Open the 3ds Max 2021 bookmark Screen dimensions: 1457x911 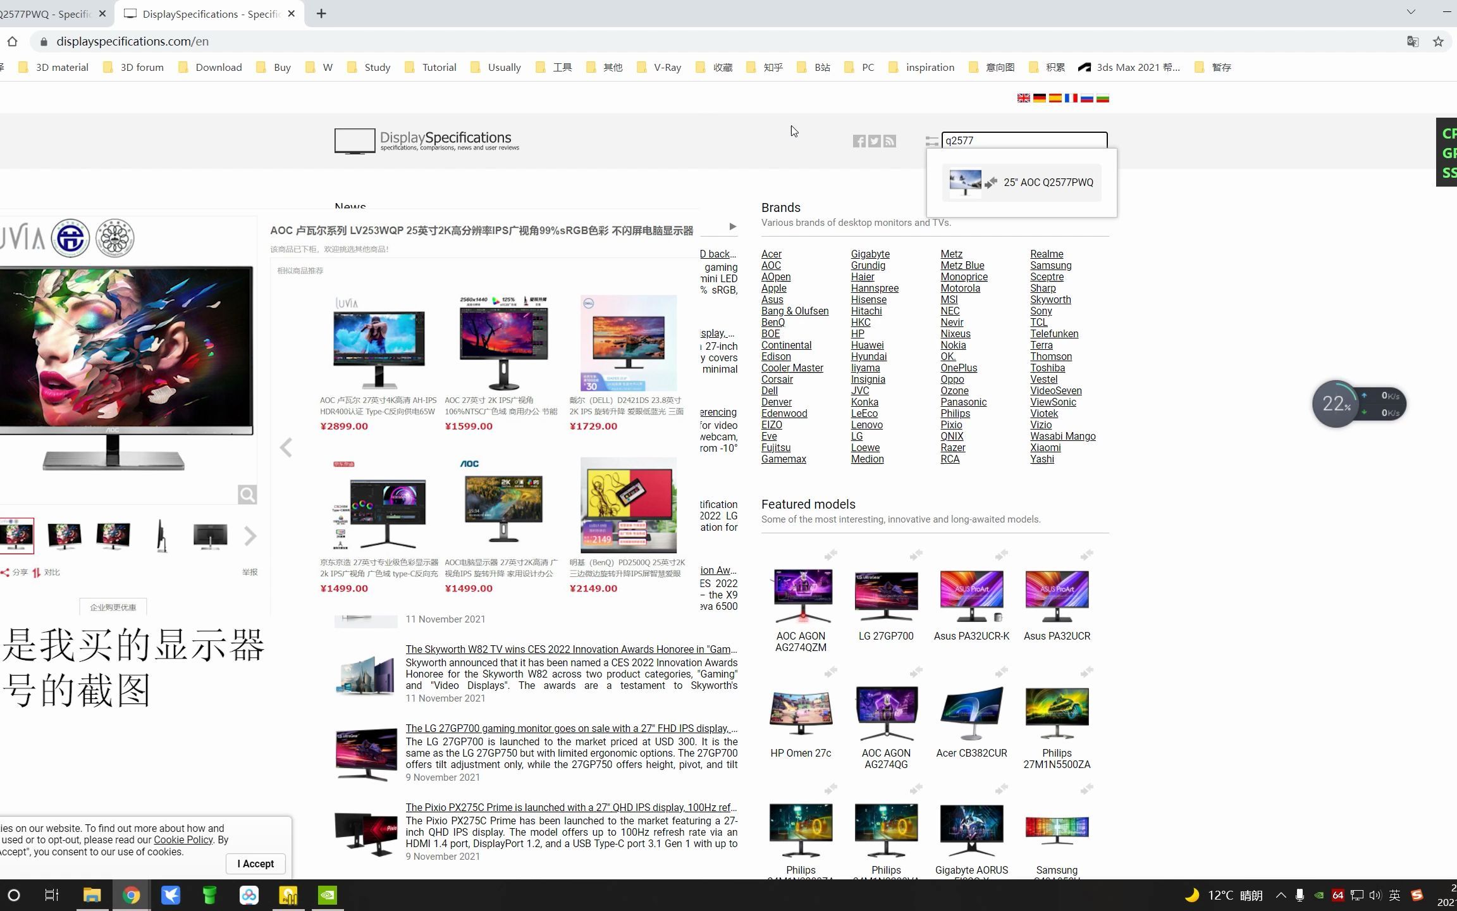pos(1129,67)
